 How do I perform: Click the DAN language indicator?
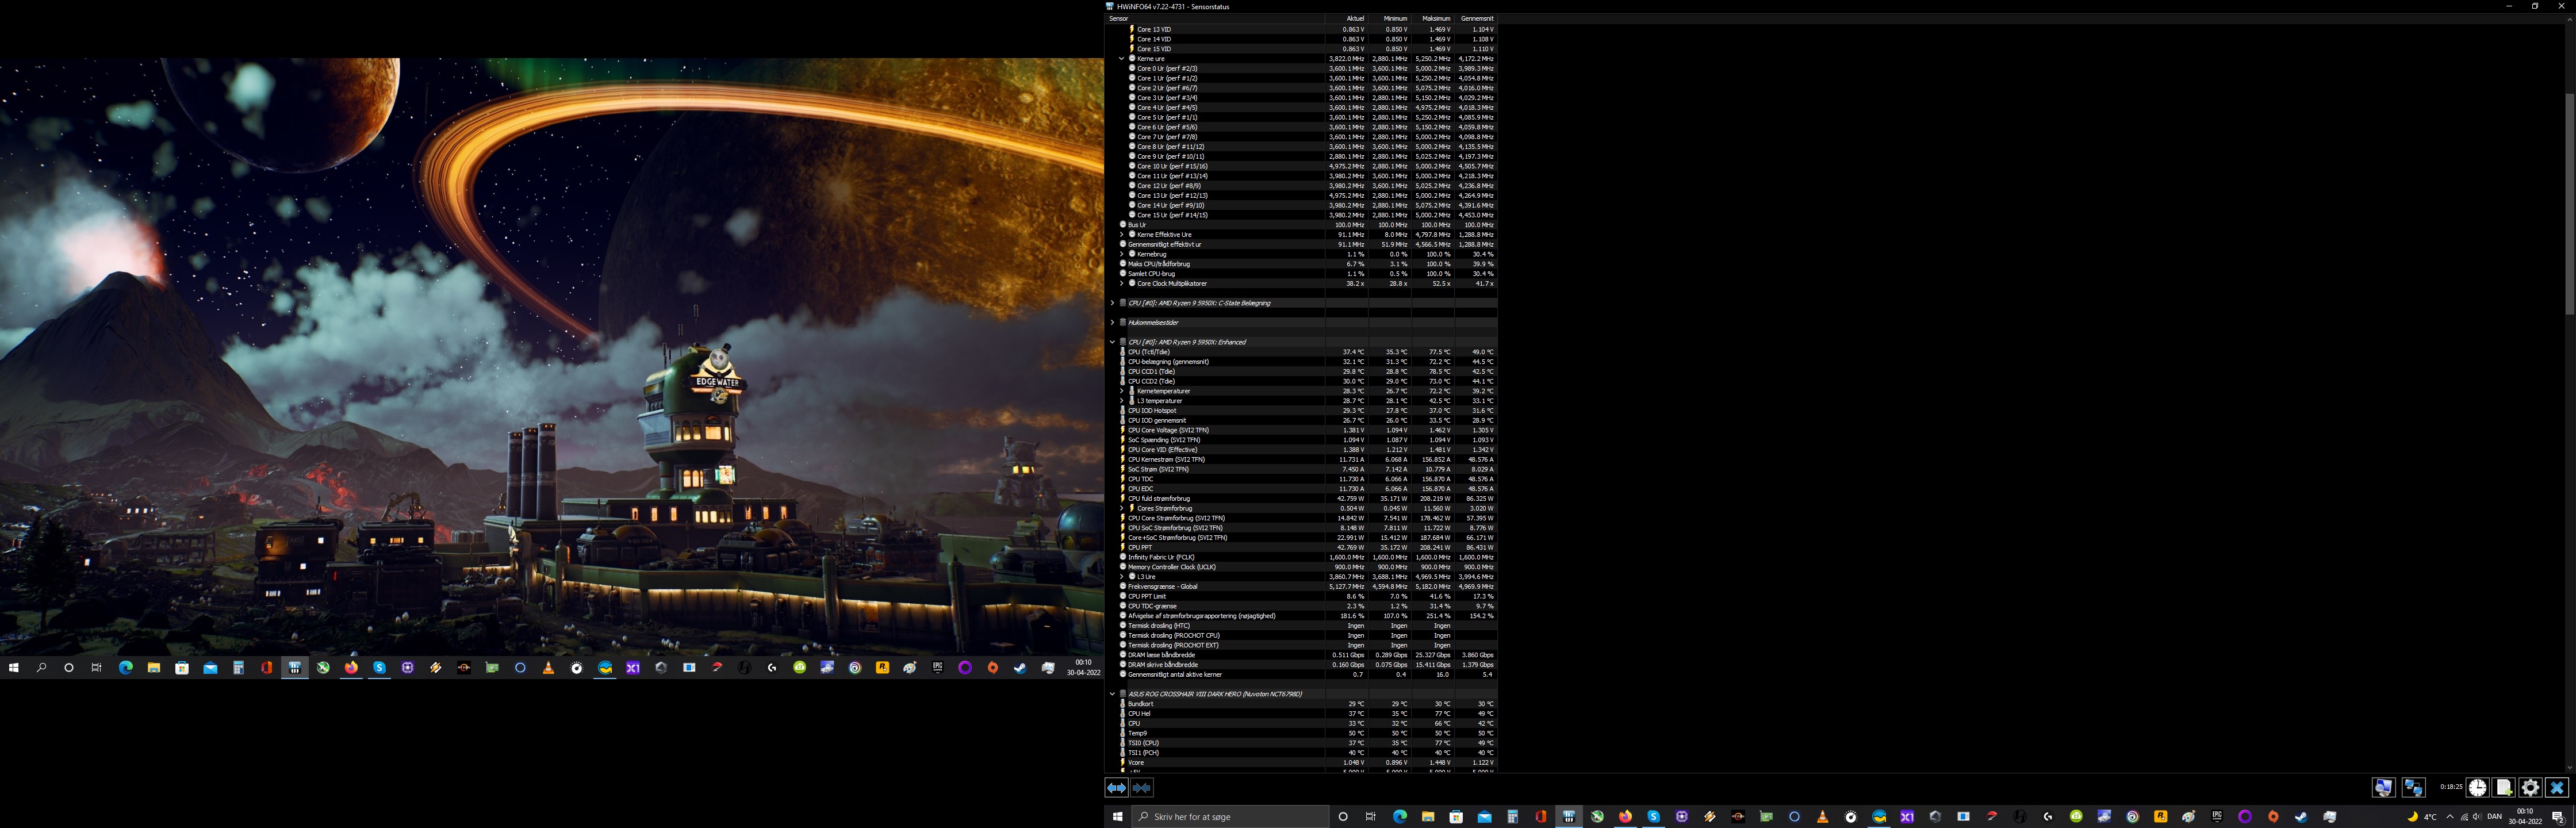[x=2493, y=817]
